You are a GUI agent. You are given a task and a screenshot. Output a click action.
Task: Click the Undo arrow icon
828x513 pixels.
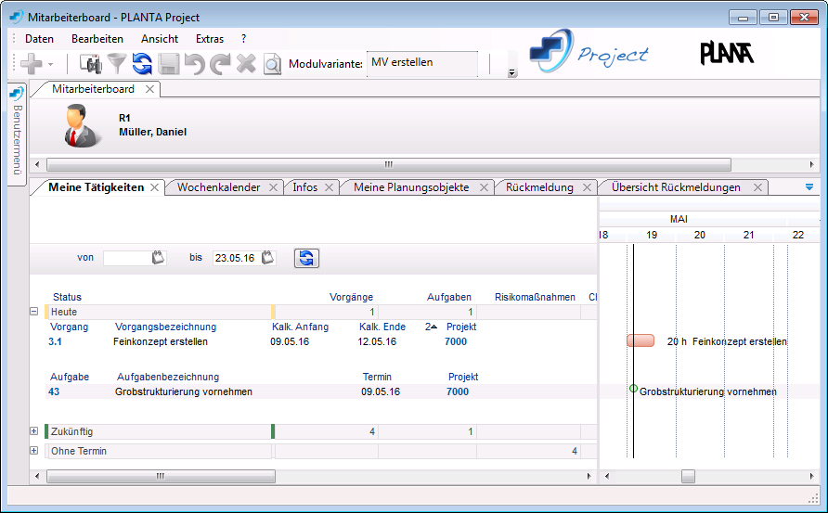point(194,64)
